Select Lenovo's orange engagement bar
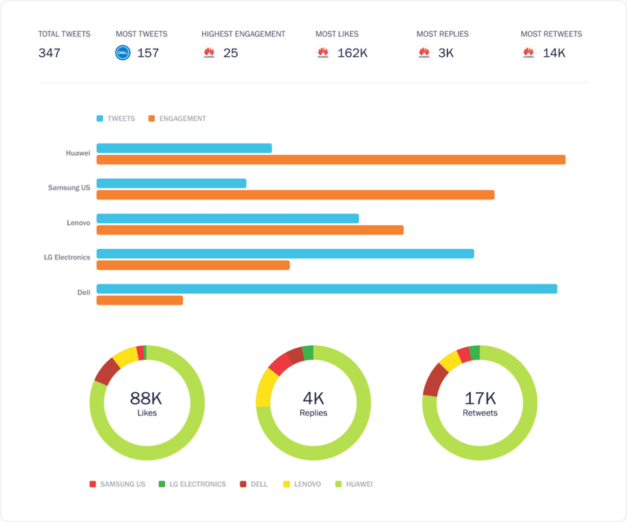 pos(250,230)
